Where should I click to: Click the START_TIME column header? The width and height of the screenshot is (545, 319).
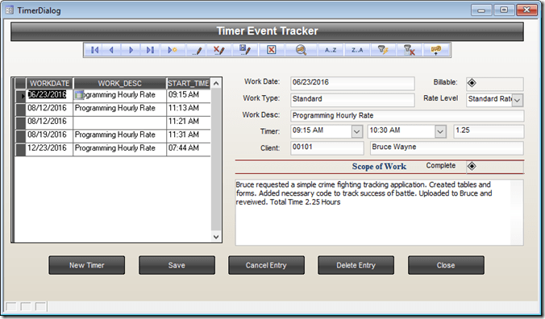pyautogui.click(x=189, y=83)
